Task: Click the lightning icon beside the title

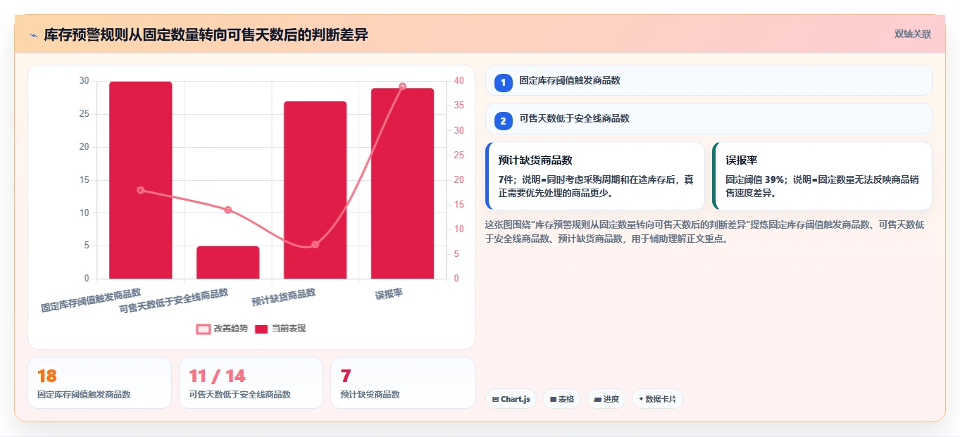Action: click(33, 35)
